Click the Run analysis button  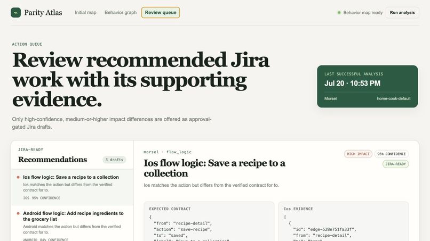pos(402,13)
